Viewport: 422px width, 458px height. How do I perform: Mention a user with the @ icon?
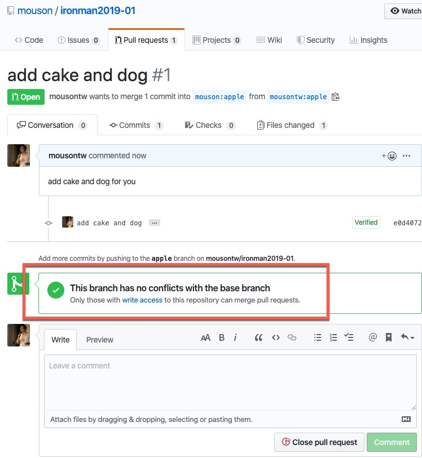tap(372, 337)
